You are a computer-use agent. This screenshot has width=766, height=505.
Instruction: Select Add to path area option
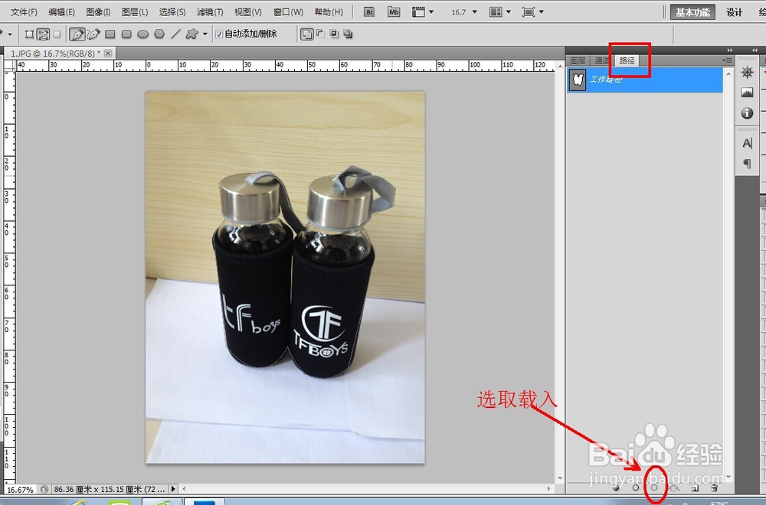pos(307,34)
